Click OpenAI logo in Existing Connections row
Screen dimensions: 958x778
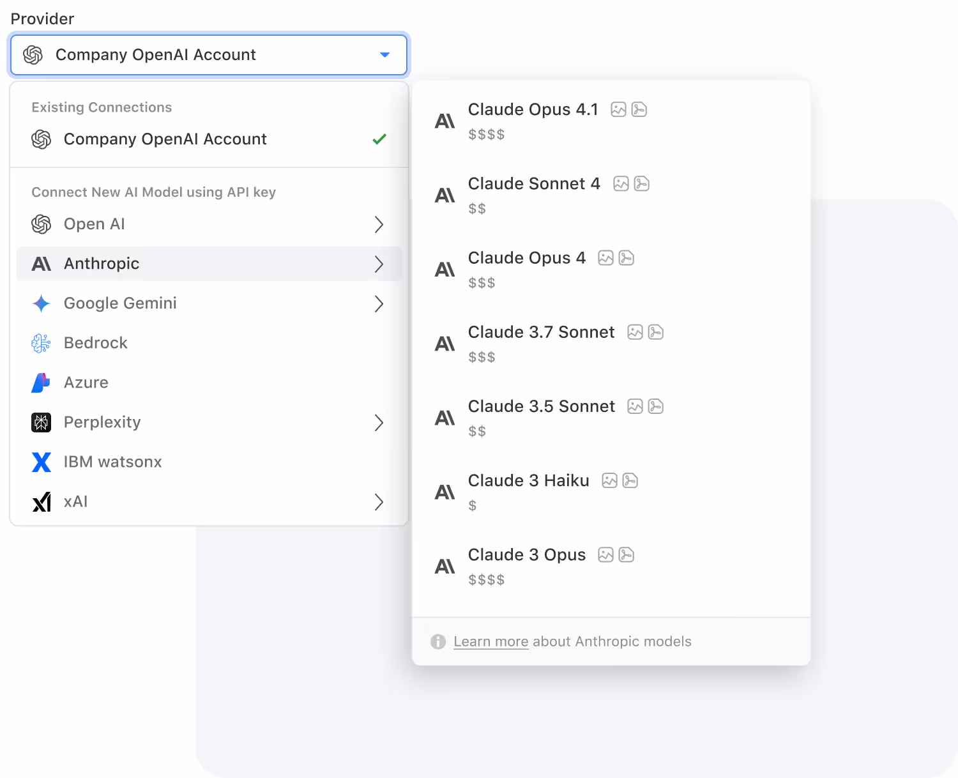42,139
